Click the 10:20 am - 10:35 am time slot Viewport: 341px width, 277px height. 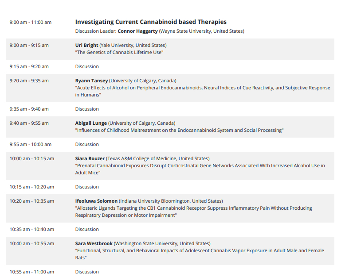tap(32, 201)
